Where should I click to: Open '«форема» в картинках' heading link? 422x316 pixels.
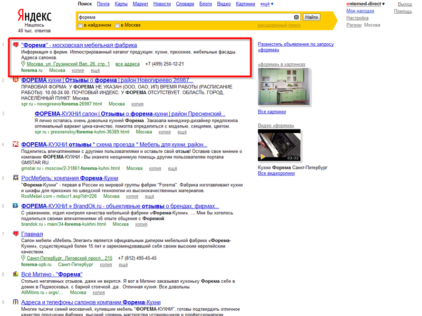click(x=282, y=64)
